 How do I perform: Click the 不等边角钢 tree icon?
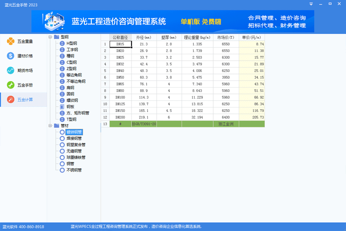(62, 81)
